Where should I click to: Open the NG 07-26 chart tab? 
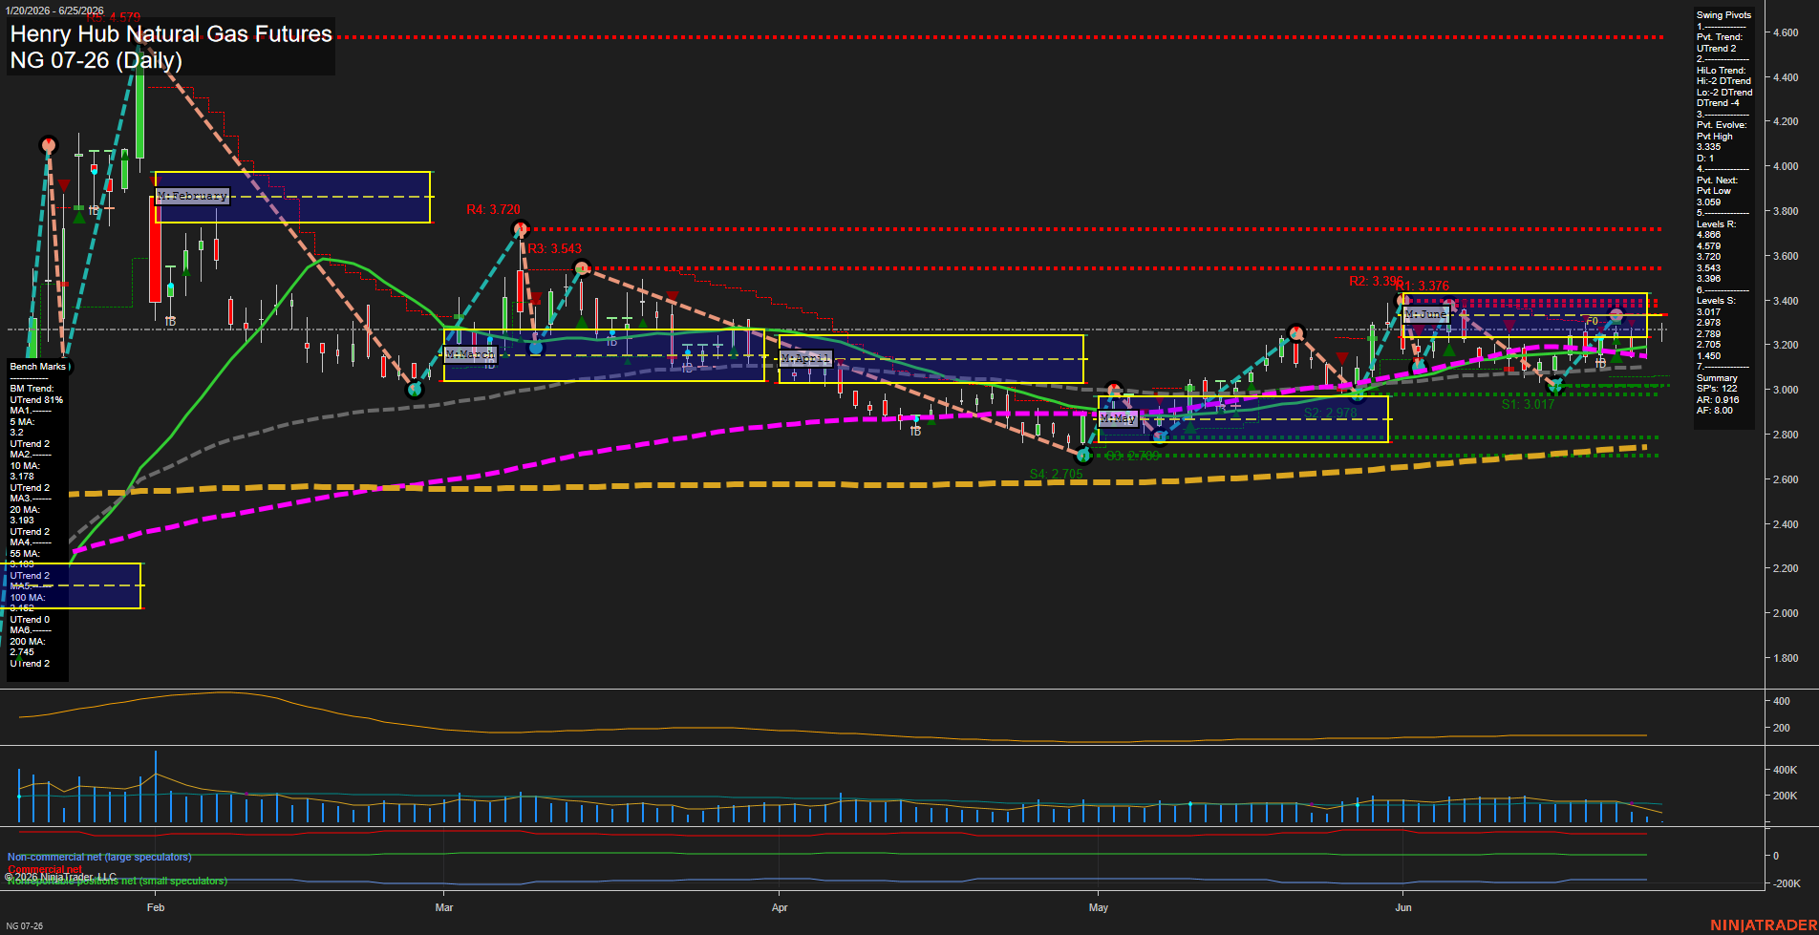pos(25,925)
